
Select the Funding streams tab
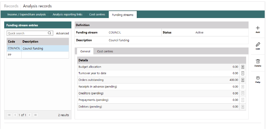click(123, 15)
